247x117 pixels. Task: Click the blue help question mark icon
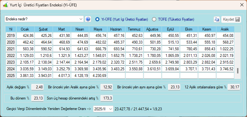click(88, 19)
